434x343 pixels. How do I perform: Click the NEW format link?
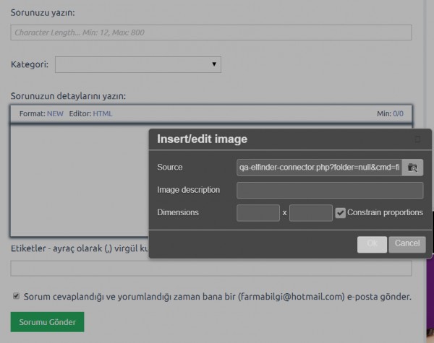coord(56,113)
